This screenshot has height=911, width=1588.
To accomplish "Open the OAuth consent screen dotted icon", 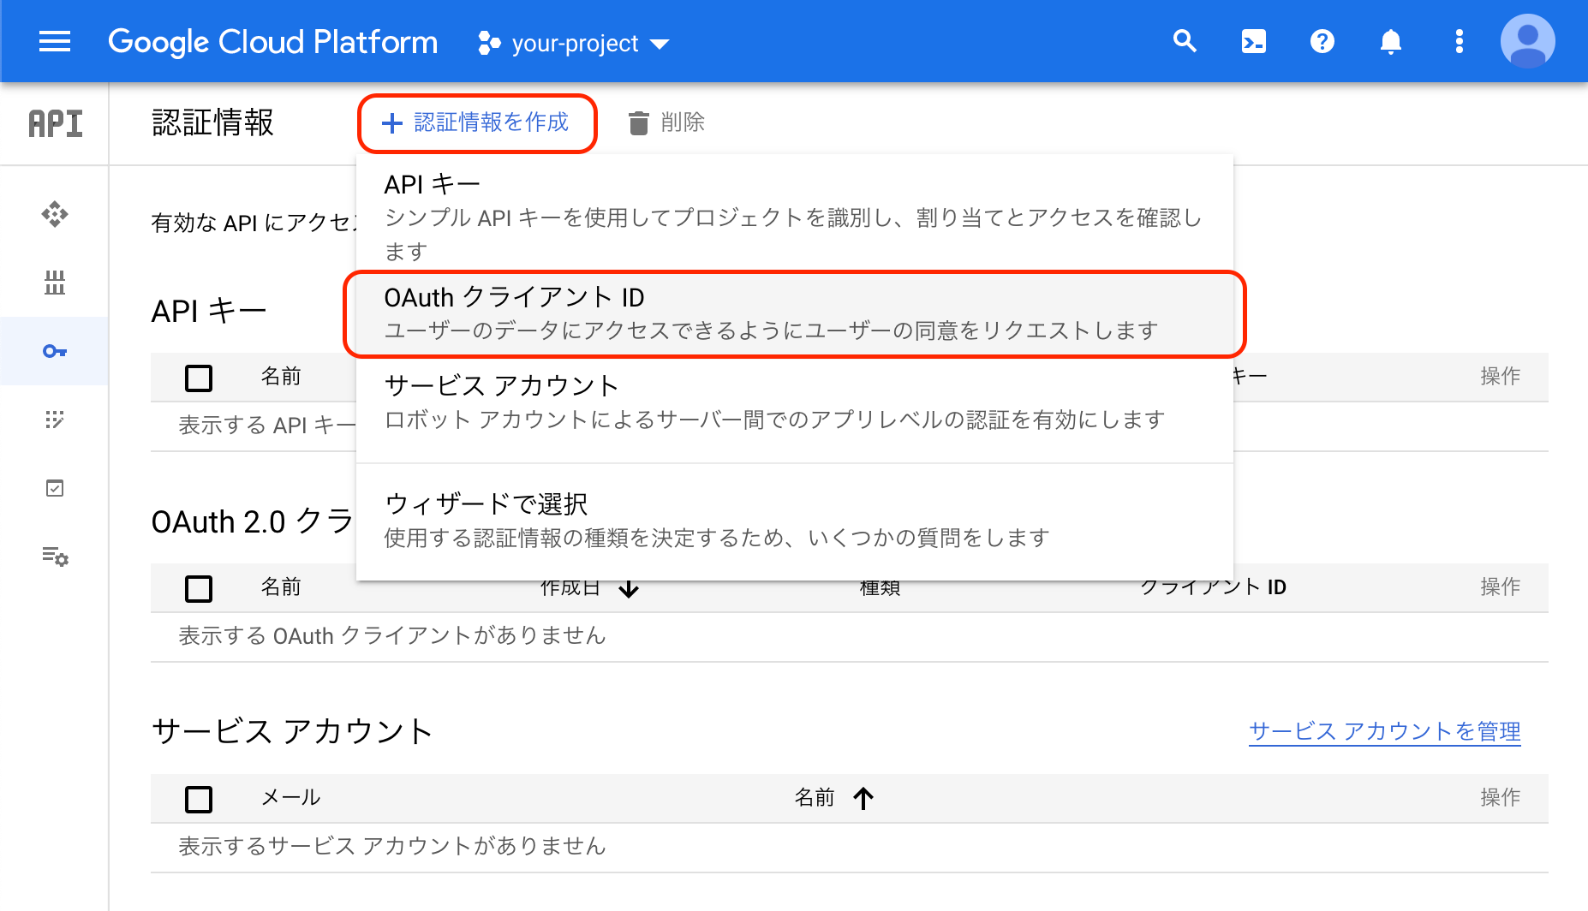I will (55, 420).
